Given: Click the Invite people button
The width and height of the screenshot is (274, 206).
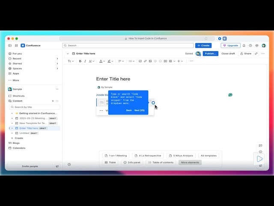Looking at the screenshot, I should (x=30, y=166).
